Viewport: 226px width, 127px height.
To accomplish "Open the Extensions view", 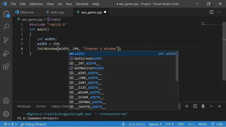I will pos(6,67).
